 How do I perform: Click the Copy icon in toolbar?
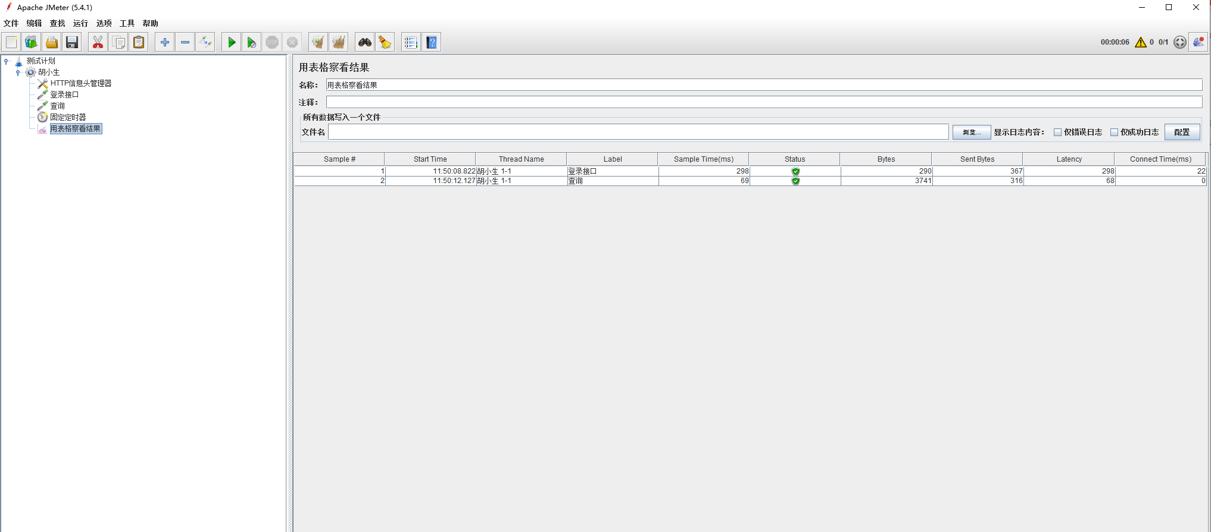tap(118, 42)
